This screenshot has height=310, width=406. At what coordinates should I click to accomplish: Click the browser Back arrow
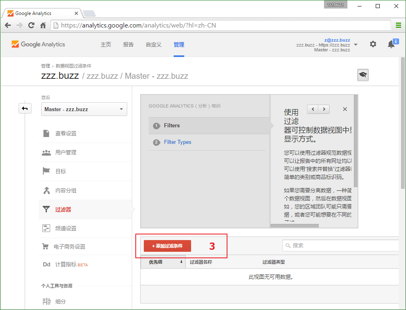tap(8, 25)
